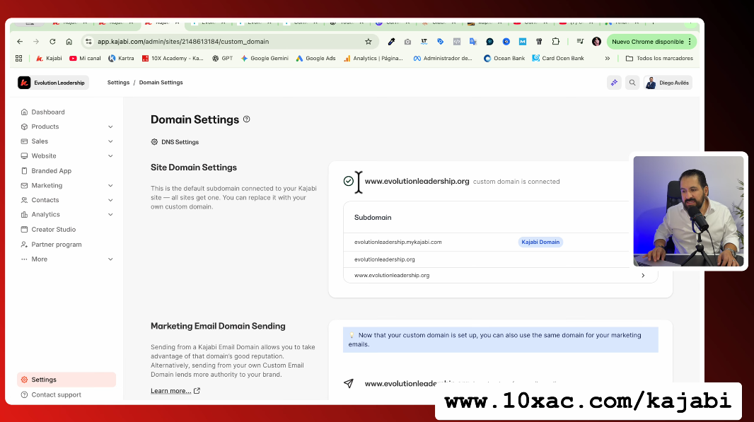Open the AI sparkle assistant icon

tap(614, 83)
